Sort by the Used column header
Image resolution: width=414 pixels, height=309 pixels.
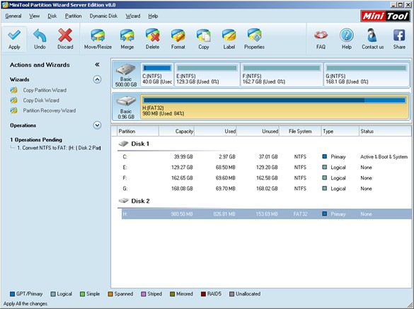click(216, 131)
